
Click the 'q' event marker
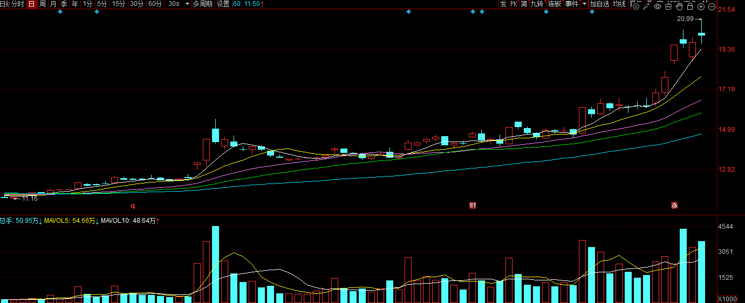coord(133,206)
